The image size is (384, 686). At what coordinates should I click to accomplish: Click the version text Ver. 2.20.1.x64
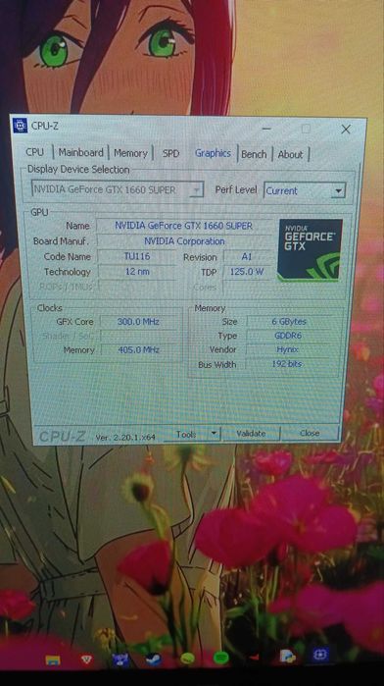coord(125,437)
